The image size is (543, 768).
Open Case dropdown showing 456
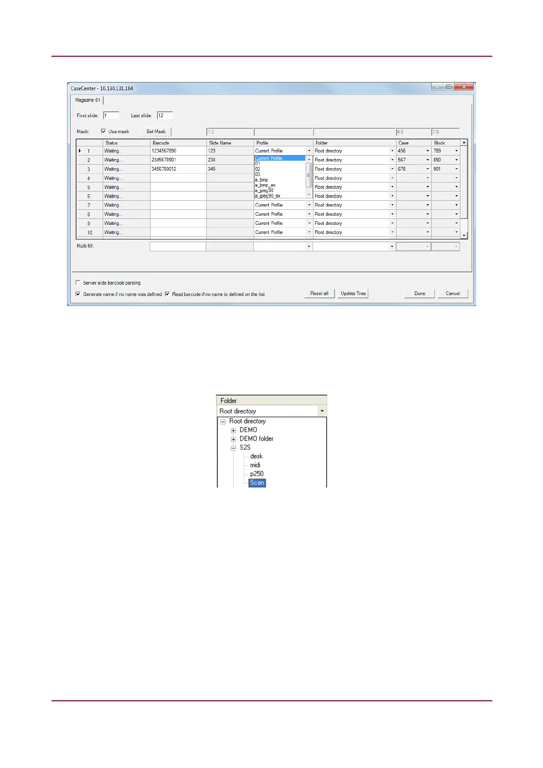(x=428, y=151)
